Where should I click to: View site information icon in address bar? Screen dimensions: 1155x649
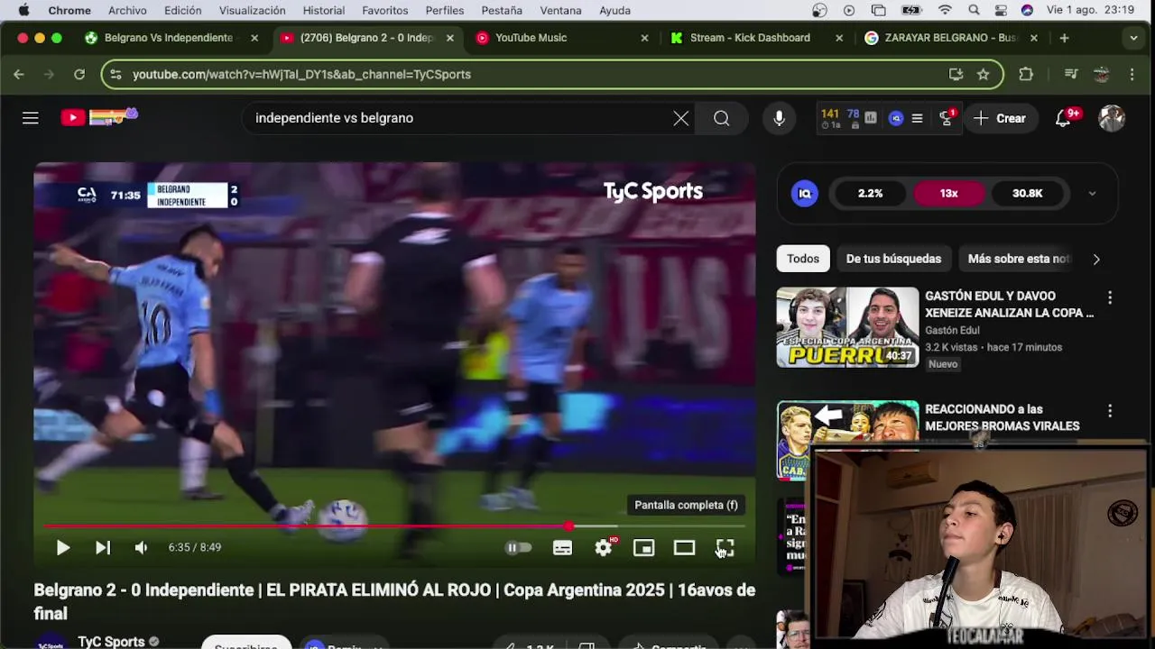[115, 74]
